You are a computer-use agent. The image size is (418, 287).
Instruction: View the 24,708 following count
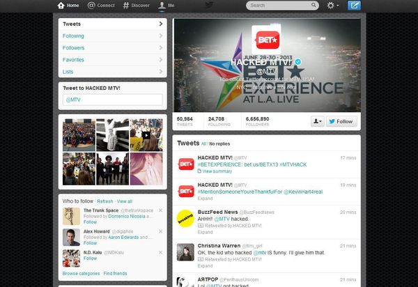[219, 121]
